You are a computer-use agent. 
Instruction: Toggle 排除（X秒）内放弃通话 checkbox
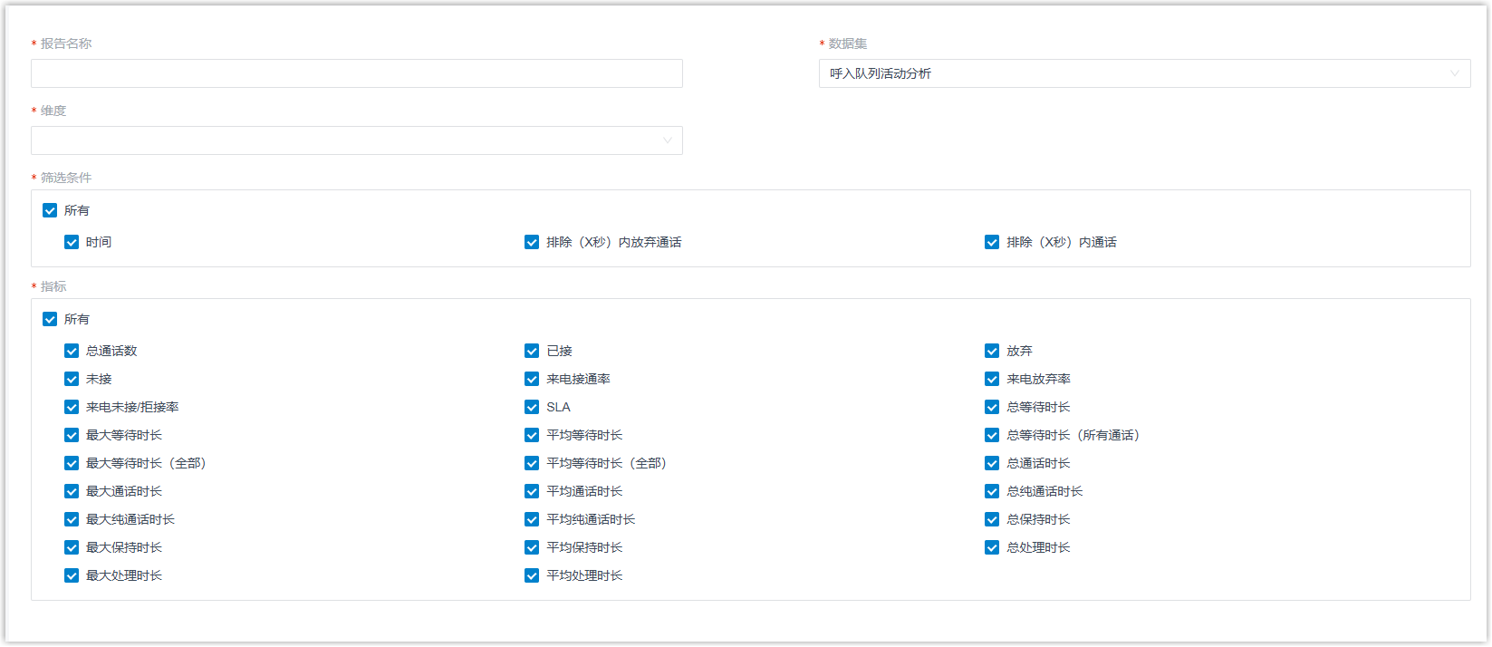532,242
